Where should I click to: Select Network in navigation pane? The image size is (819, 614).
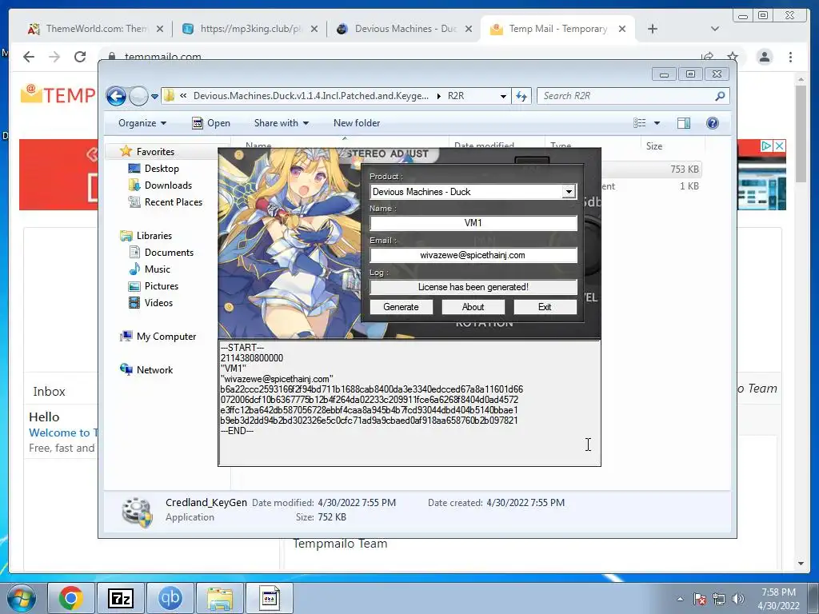pos(154,370)
